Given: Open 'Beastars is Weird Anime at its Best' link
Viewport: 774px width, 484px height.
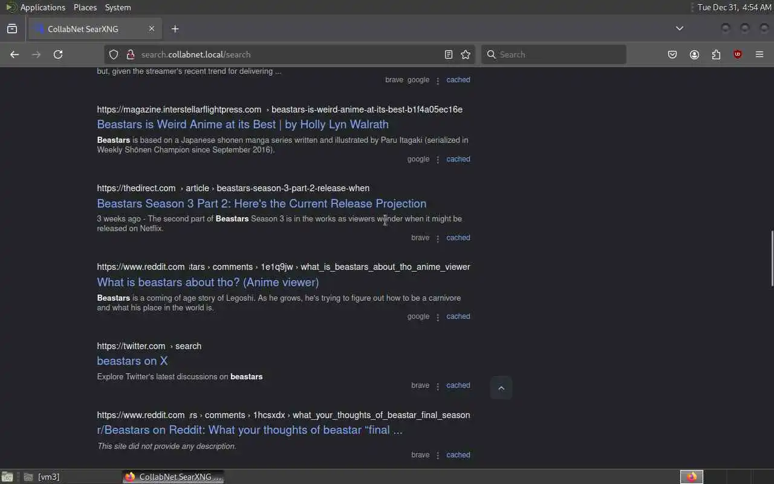Looking at the screenshot, I should (x=242, y=125).
